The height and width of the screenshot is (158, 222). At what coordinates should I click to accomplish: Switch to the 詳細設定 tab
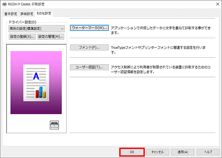(x=27, y=14)
